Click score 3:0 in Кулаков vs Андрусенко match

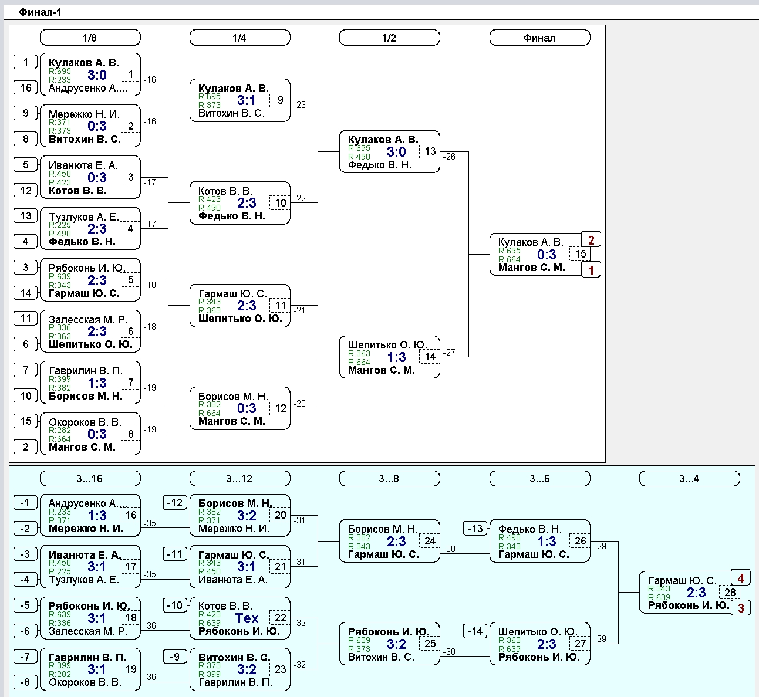97,75
